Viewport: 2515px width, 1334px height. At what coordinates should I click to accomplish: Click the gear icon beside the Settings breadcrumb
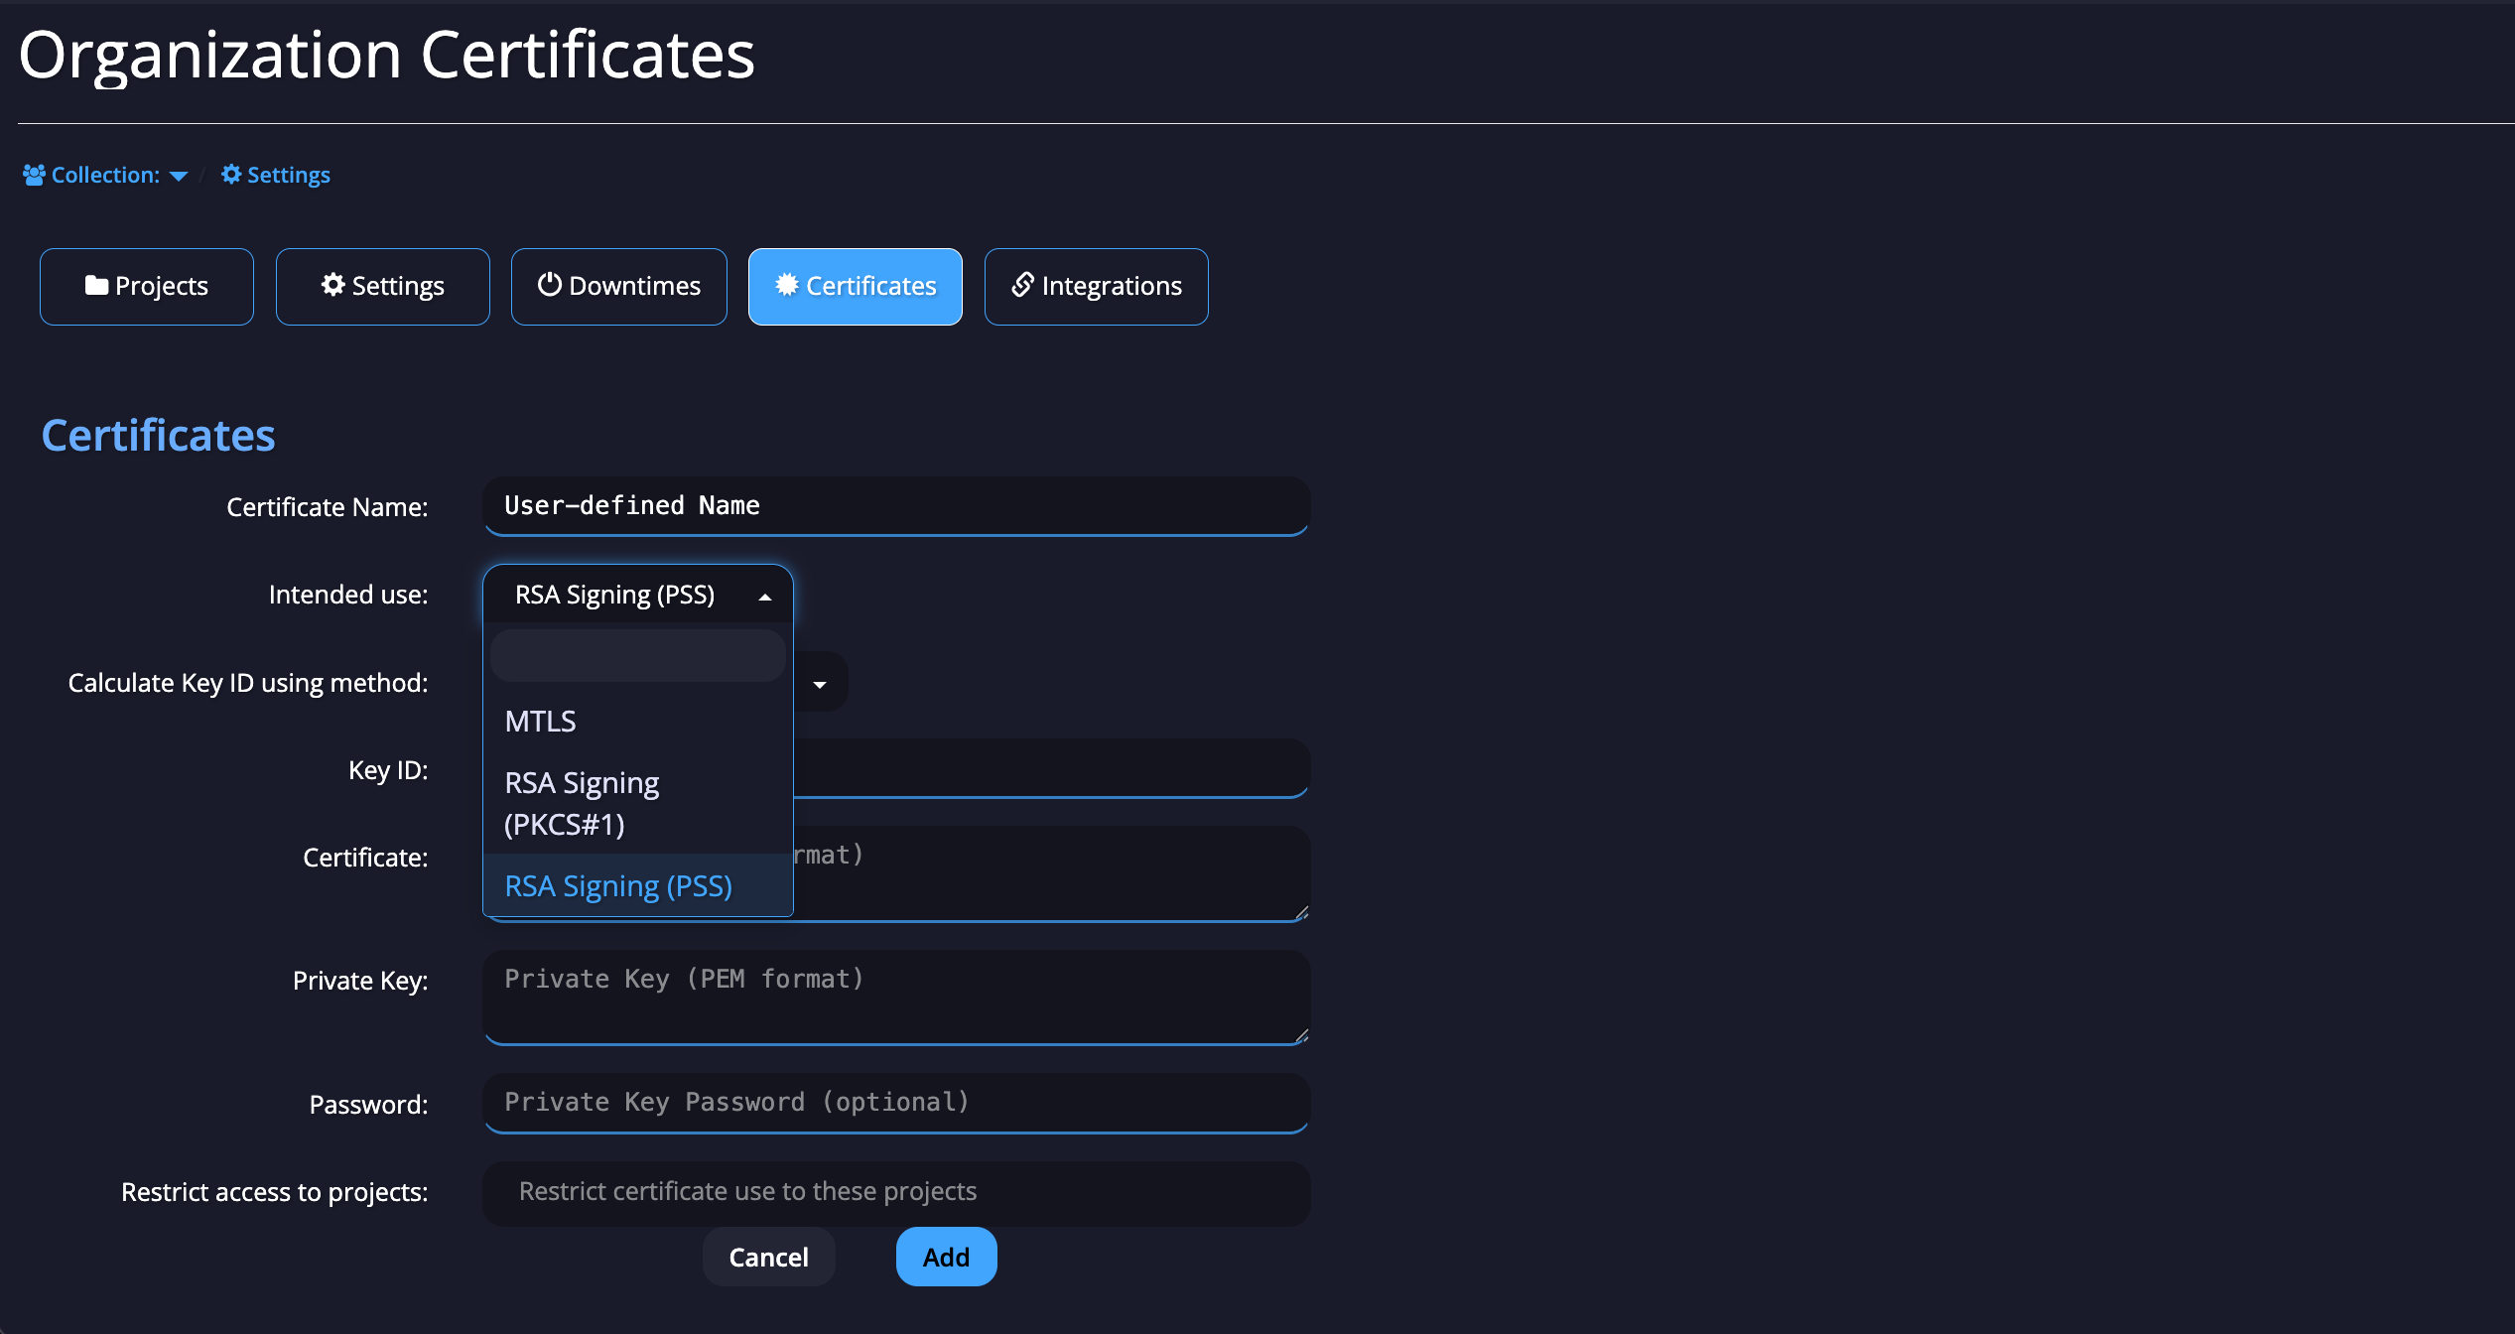click(x=231, y=175)
